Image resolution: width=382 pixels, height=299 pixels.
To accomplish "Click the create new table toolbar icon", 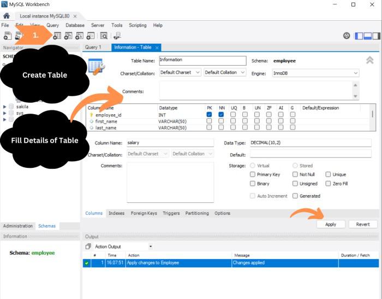I will pos(57,36).
